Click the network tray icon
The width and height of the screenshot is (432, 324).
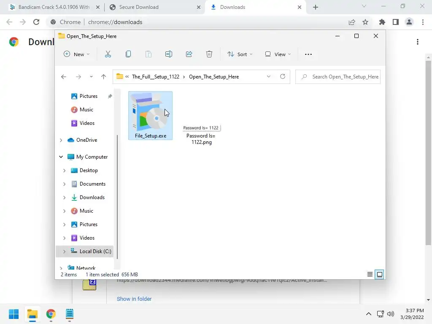coord(381,314)
